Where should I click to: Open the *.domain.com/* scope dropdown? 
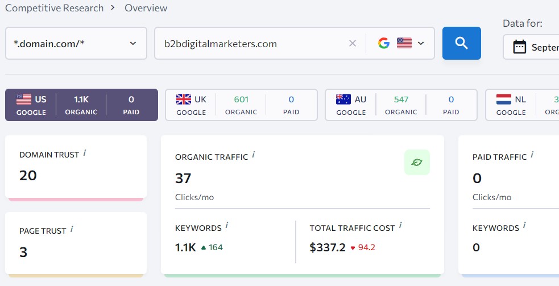76,43
